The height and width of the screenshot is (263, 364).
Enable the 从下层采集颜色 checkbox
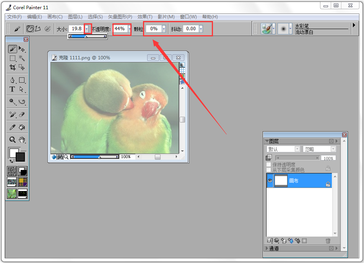point(268,169)
